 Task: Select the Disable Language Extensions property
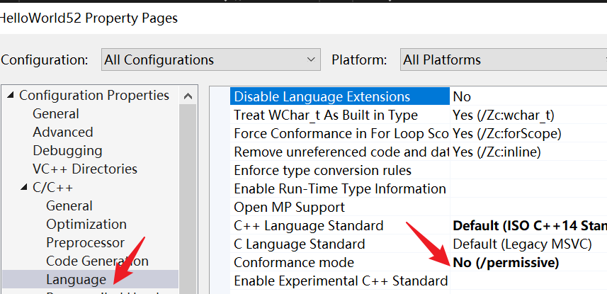click(322, 97)
